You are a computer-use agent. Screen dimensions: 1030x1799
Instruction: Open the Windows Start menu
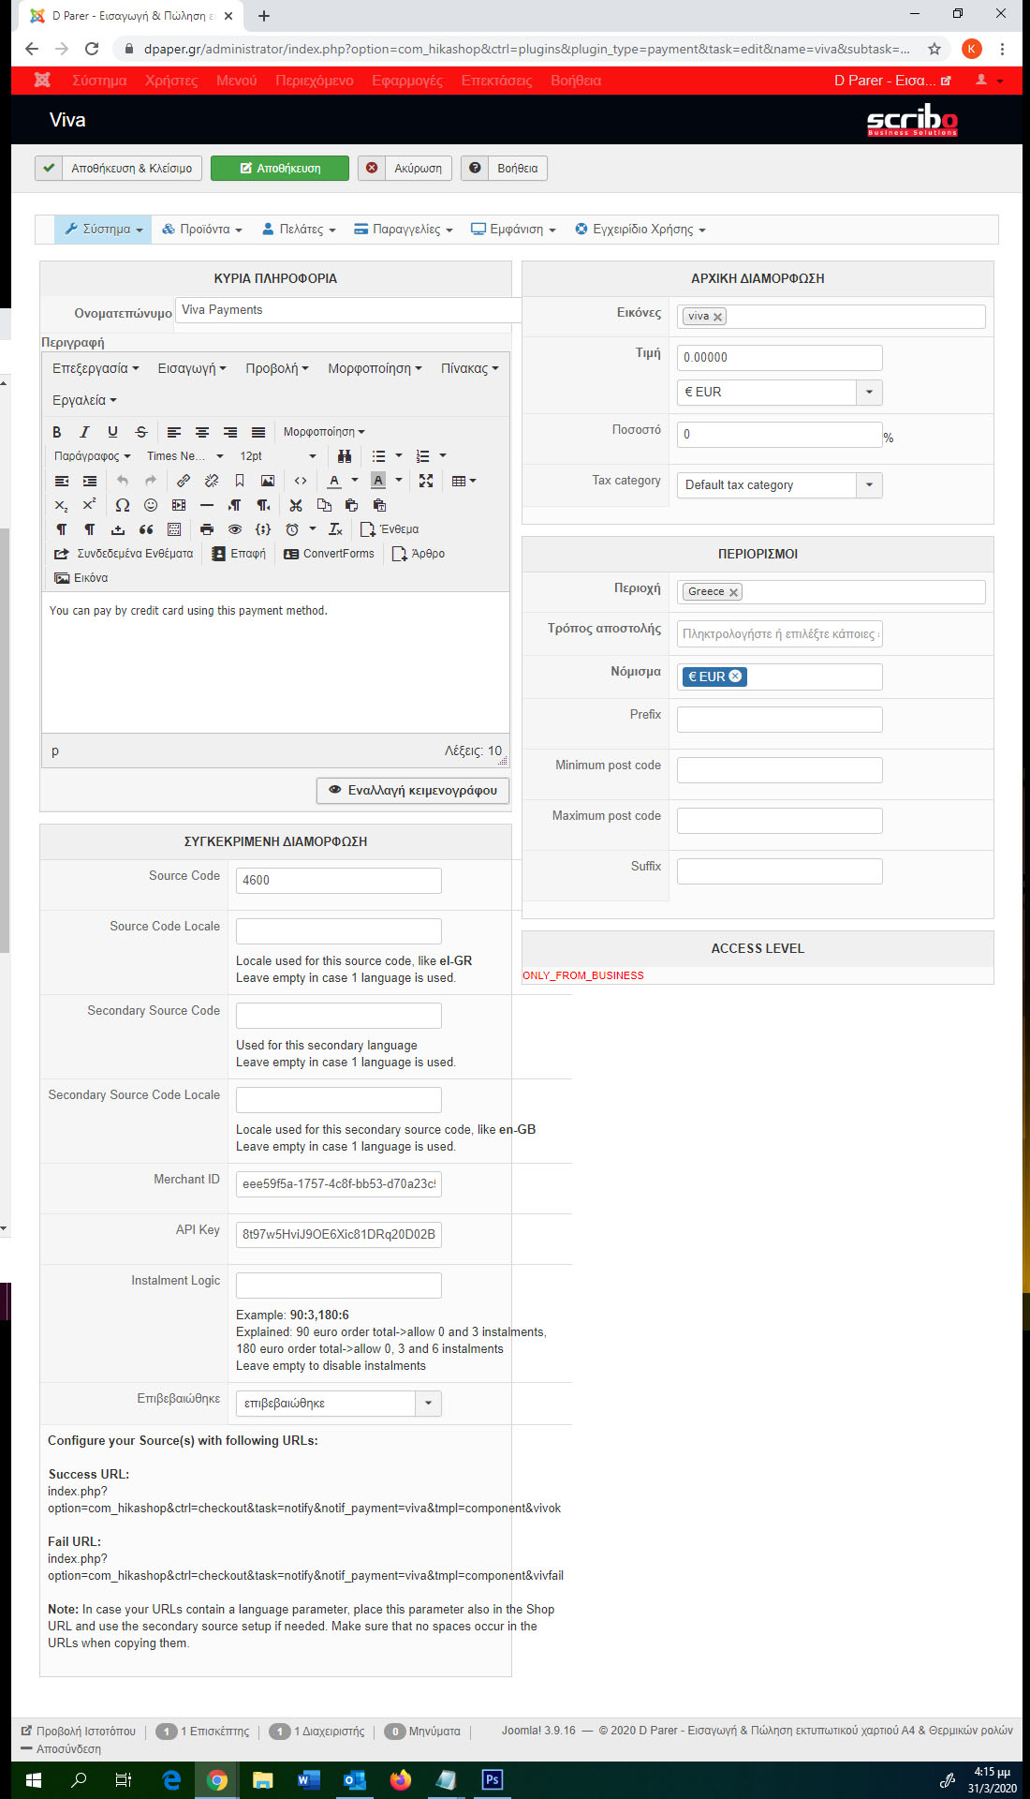coord(34,1779)
